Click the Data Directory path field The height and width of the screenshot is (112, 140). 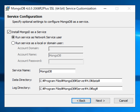(81, 81)
